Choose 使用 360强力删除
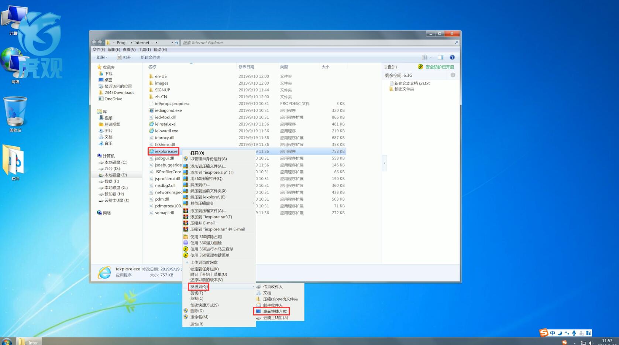 219,243
